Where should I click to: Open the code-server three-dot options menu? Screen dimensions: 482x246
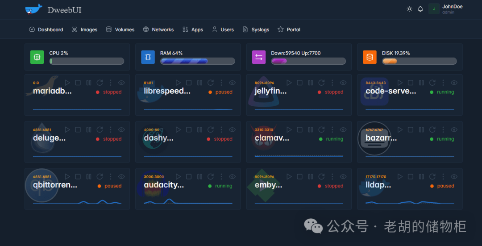pyautogui.click(x=443, y=83)
